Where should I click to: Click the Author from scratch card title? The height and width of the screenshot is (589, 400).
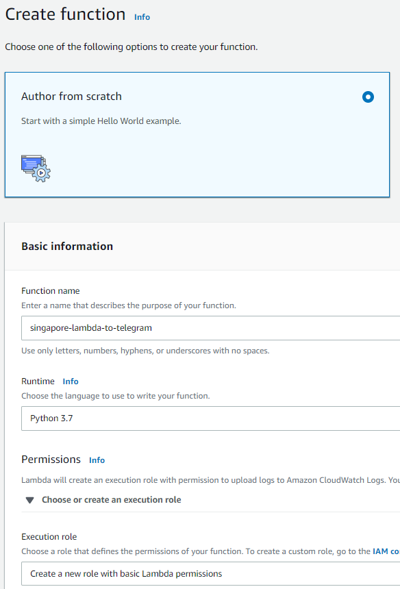click(x=71, y=97)
